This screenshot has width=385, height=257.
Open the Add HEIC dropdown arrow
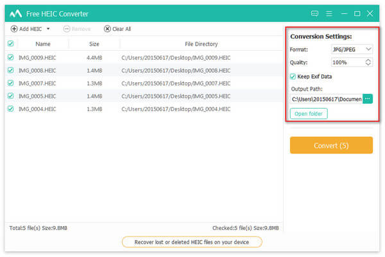point(48,29)
